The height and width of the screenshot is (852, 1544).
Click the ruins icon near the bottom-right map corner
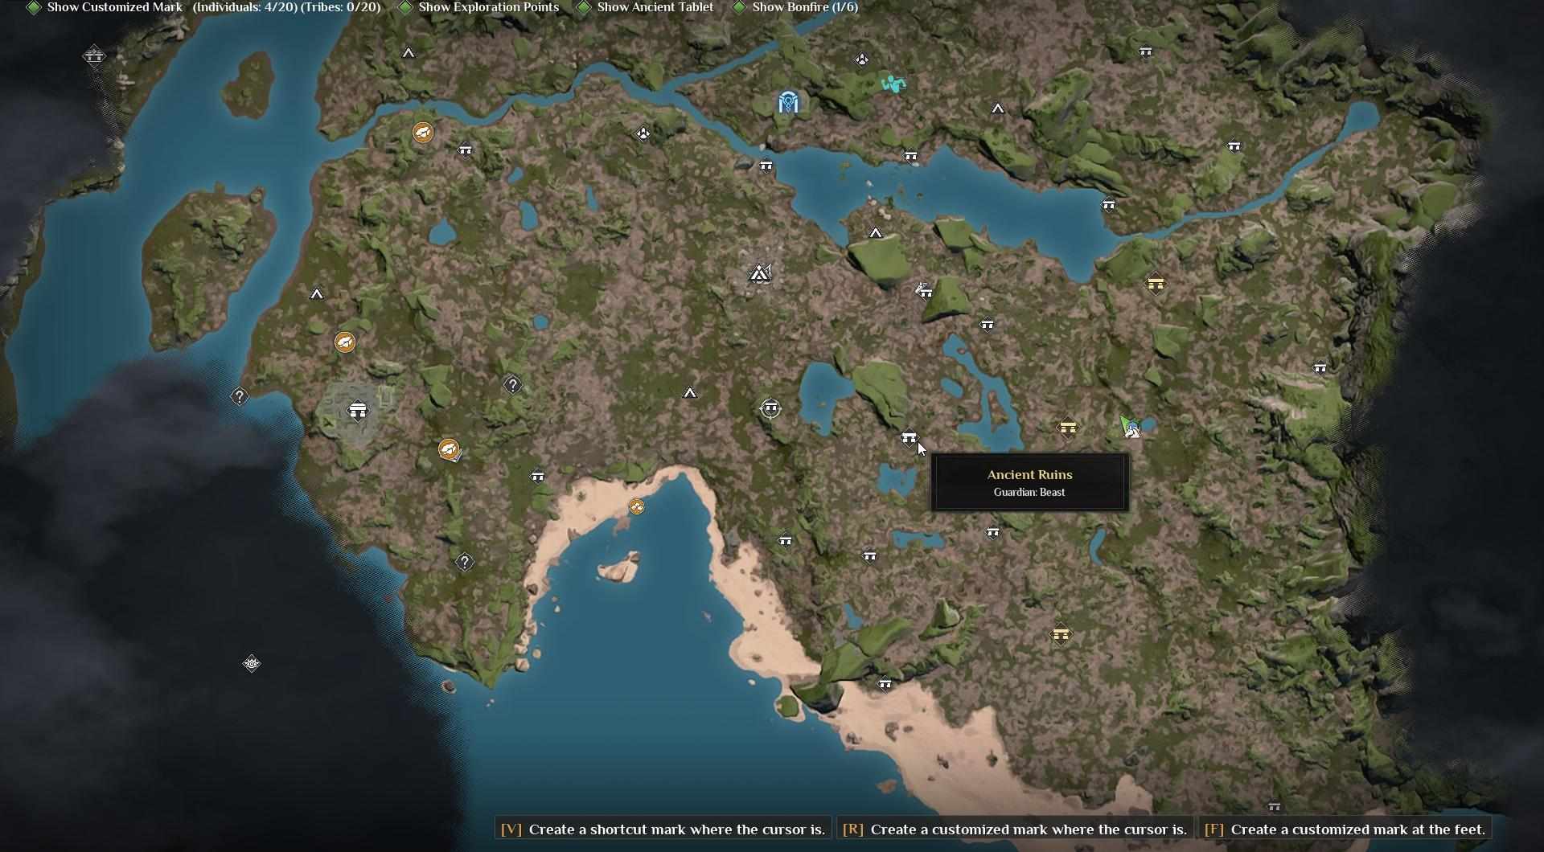[x=1274, y=807]
